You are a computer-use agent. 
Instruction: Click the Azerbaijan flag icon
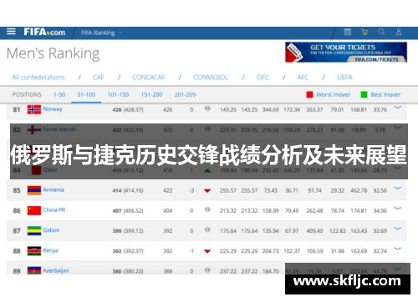[34, 270]
